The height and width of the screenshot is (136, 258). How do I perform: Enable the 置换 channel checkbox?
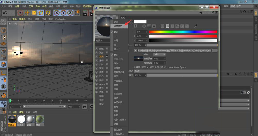coord(107,92)
